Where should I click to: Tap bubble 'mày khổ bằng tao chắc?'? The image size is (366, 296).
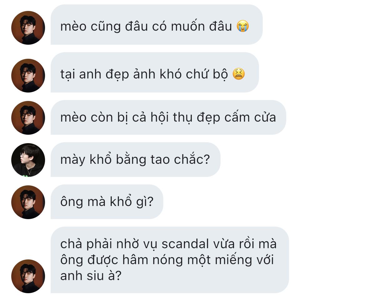coord(135,159)
